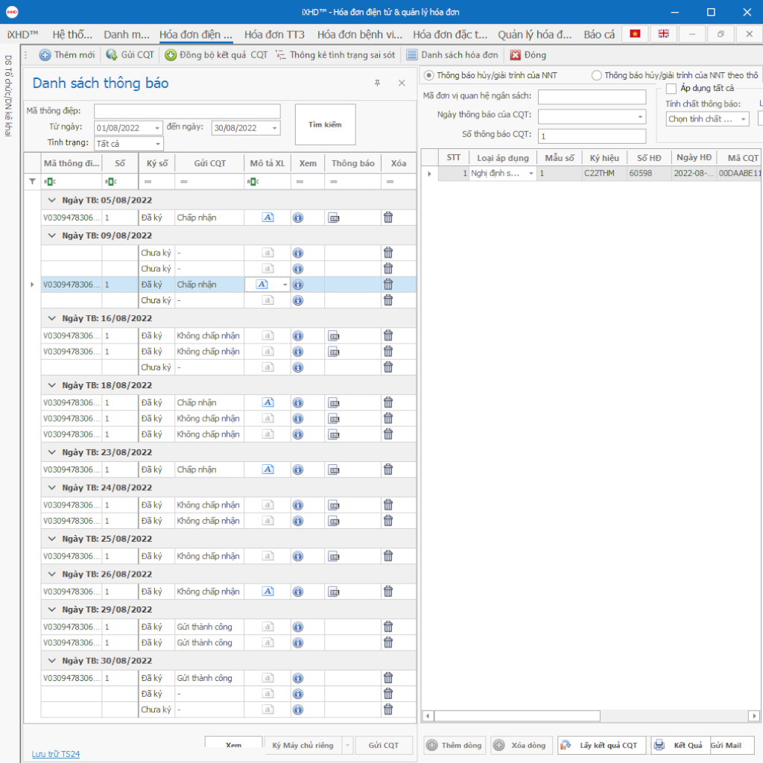
Task: Enable the Áp dụng tất cả checkbox
Action: (x=671, y=89)
